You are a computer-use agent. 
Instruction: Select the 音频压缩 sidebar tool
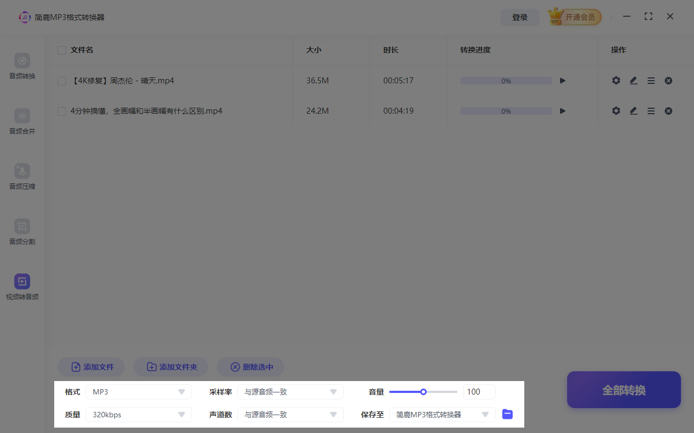click(x=22, y=176)
